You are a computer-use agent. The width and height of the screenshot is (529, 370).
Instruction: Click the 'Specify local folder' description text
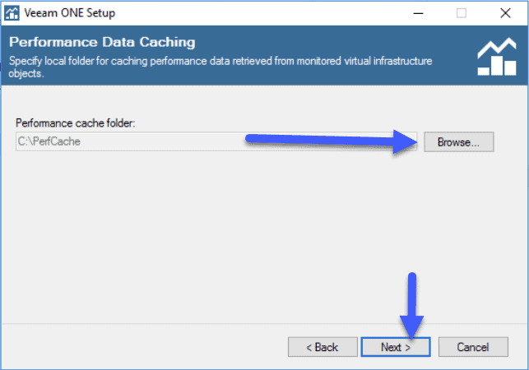220,67
